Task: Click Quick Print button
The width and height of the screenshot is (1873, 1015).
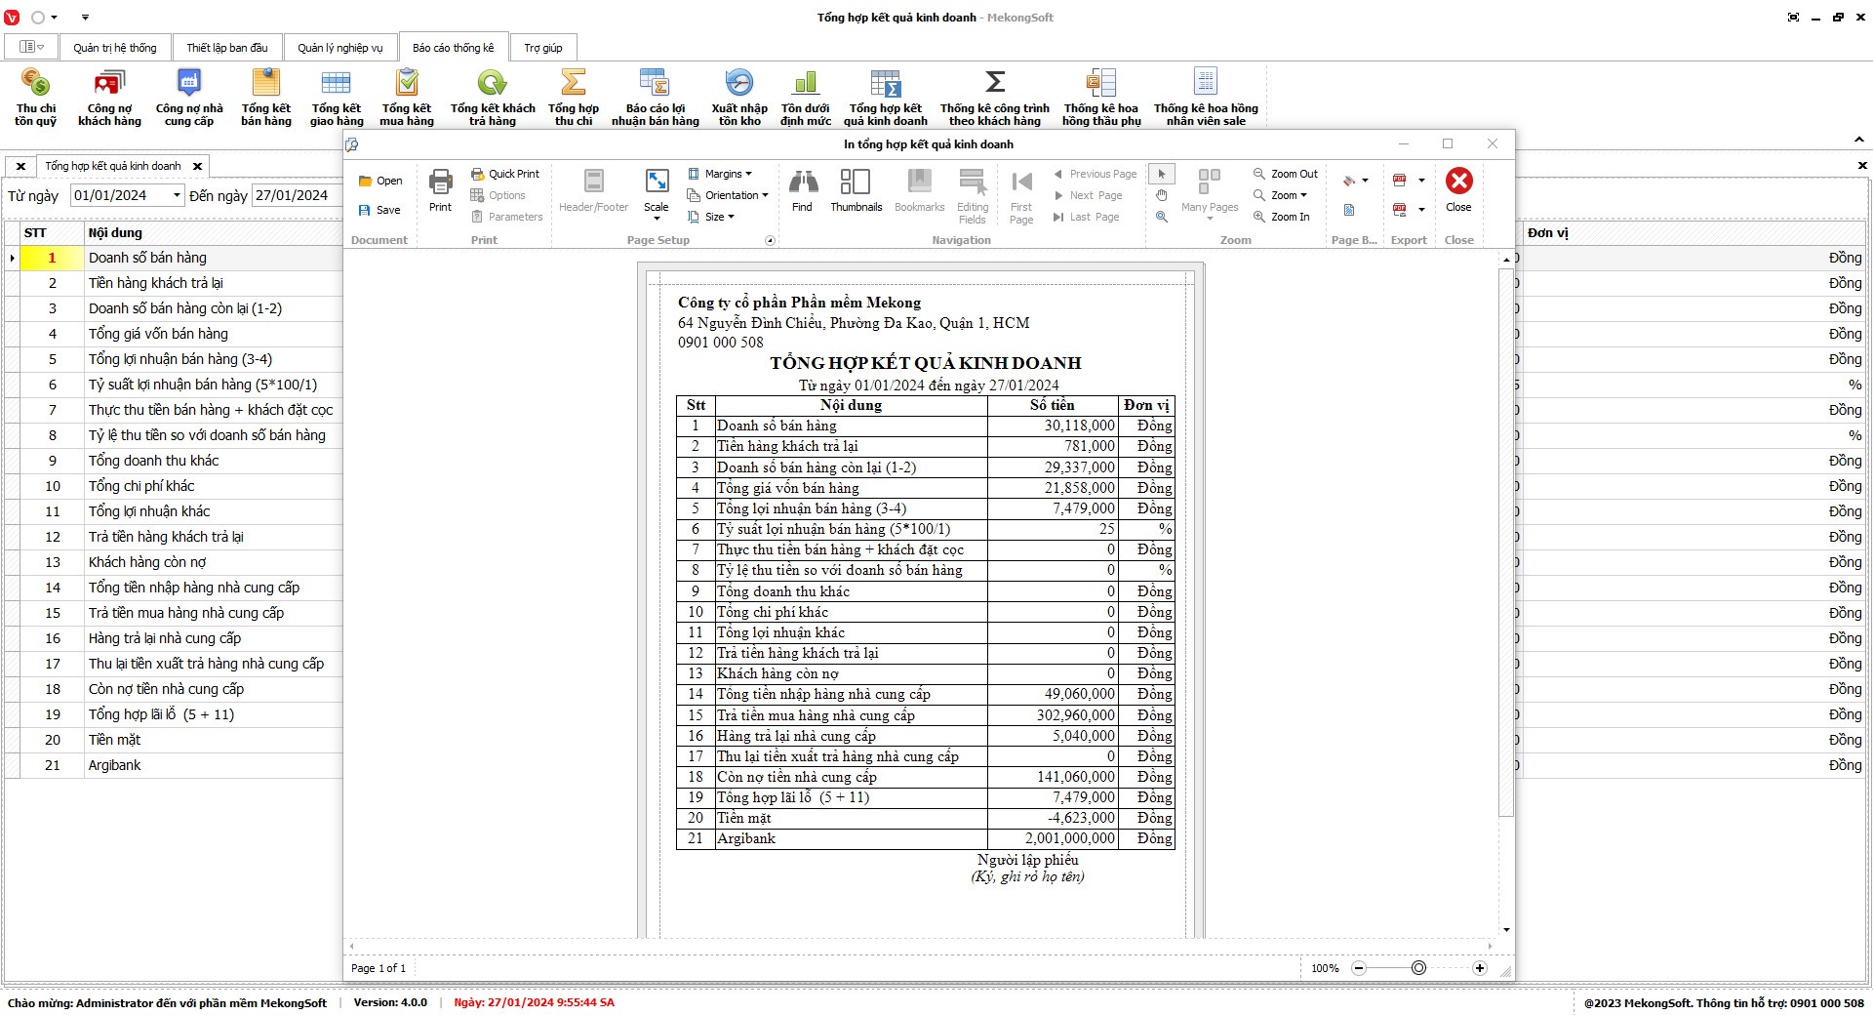Action: tap(505, 174)
